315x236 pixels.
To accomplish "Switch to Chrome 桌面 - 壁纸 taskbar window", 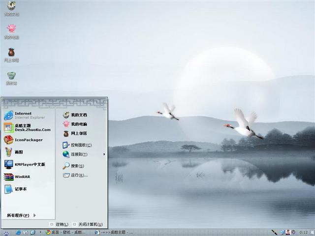I will (65, 233).
